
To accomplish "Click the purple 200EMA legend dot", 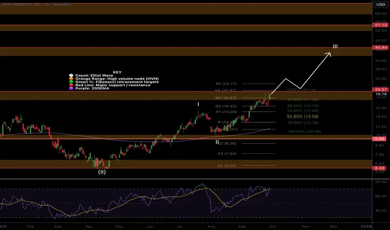I will click(x=71, y=88).
